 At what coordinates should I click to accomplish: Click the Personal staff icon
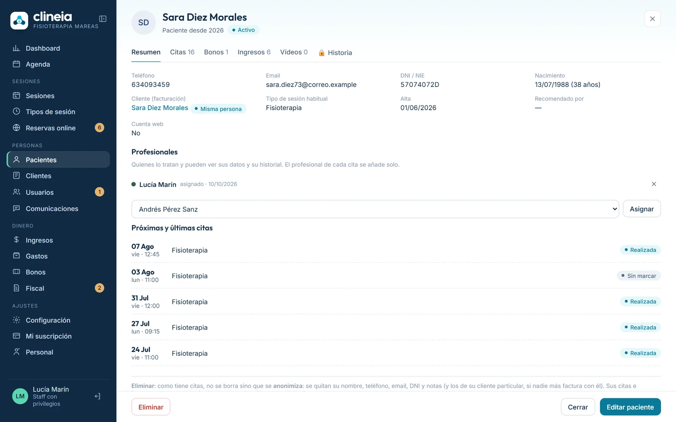(16, 352)
